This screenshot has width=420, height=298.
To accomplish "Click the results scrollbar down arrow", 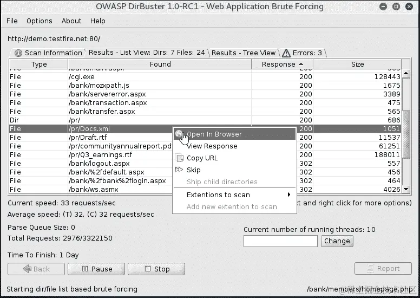I will click(x=406, y=189).
